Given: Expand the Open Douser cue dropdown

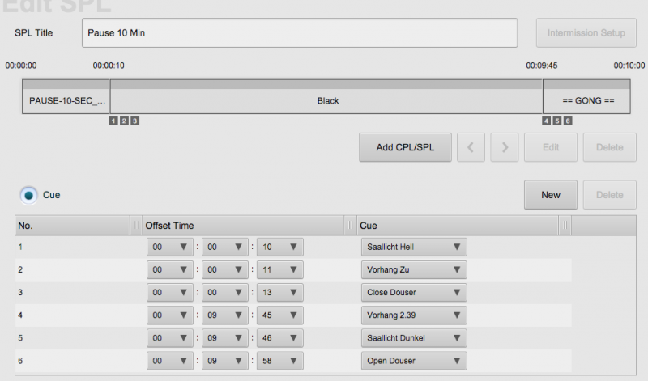Looking at the screenshot, I should pyautogui.click(x=413, y=361).
